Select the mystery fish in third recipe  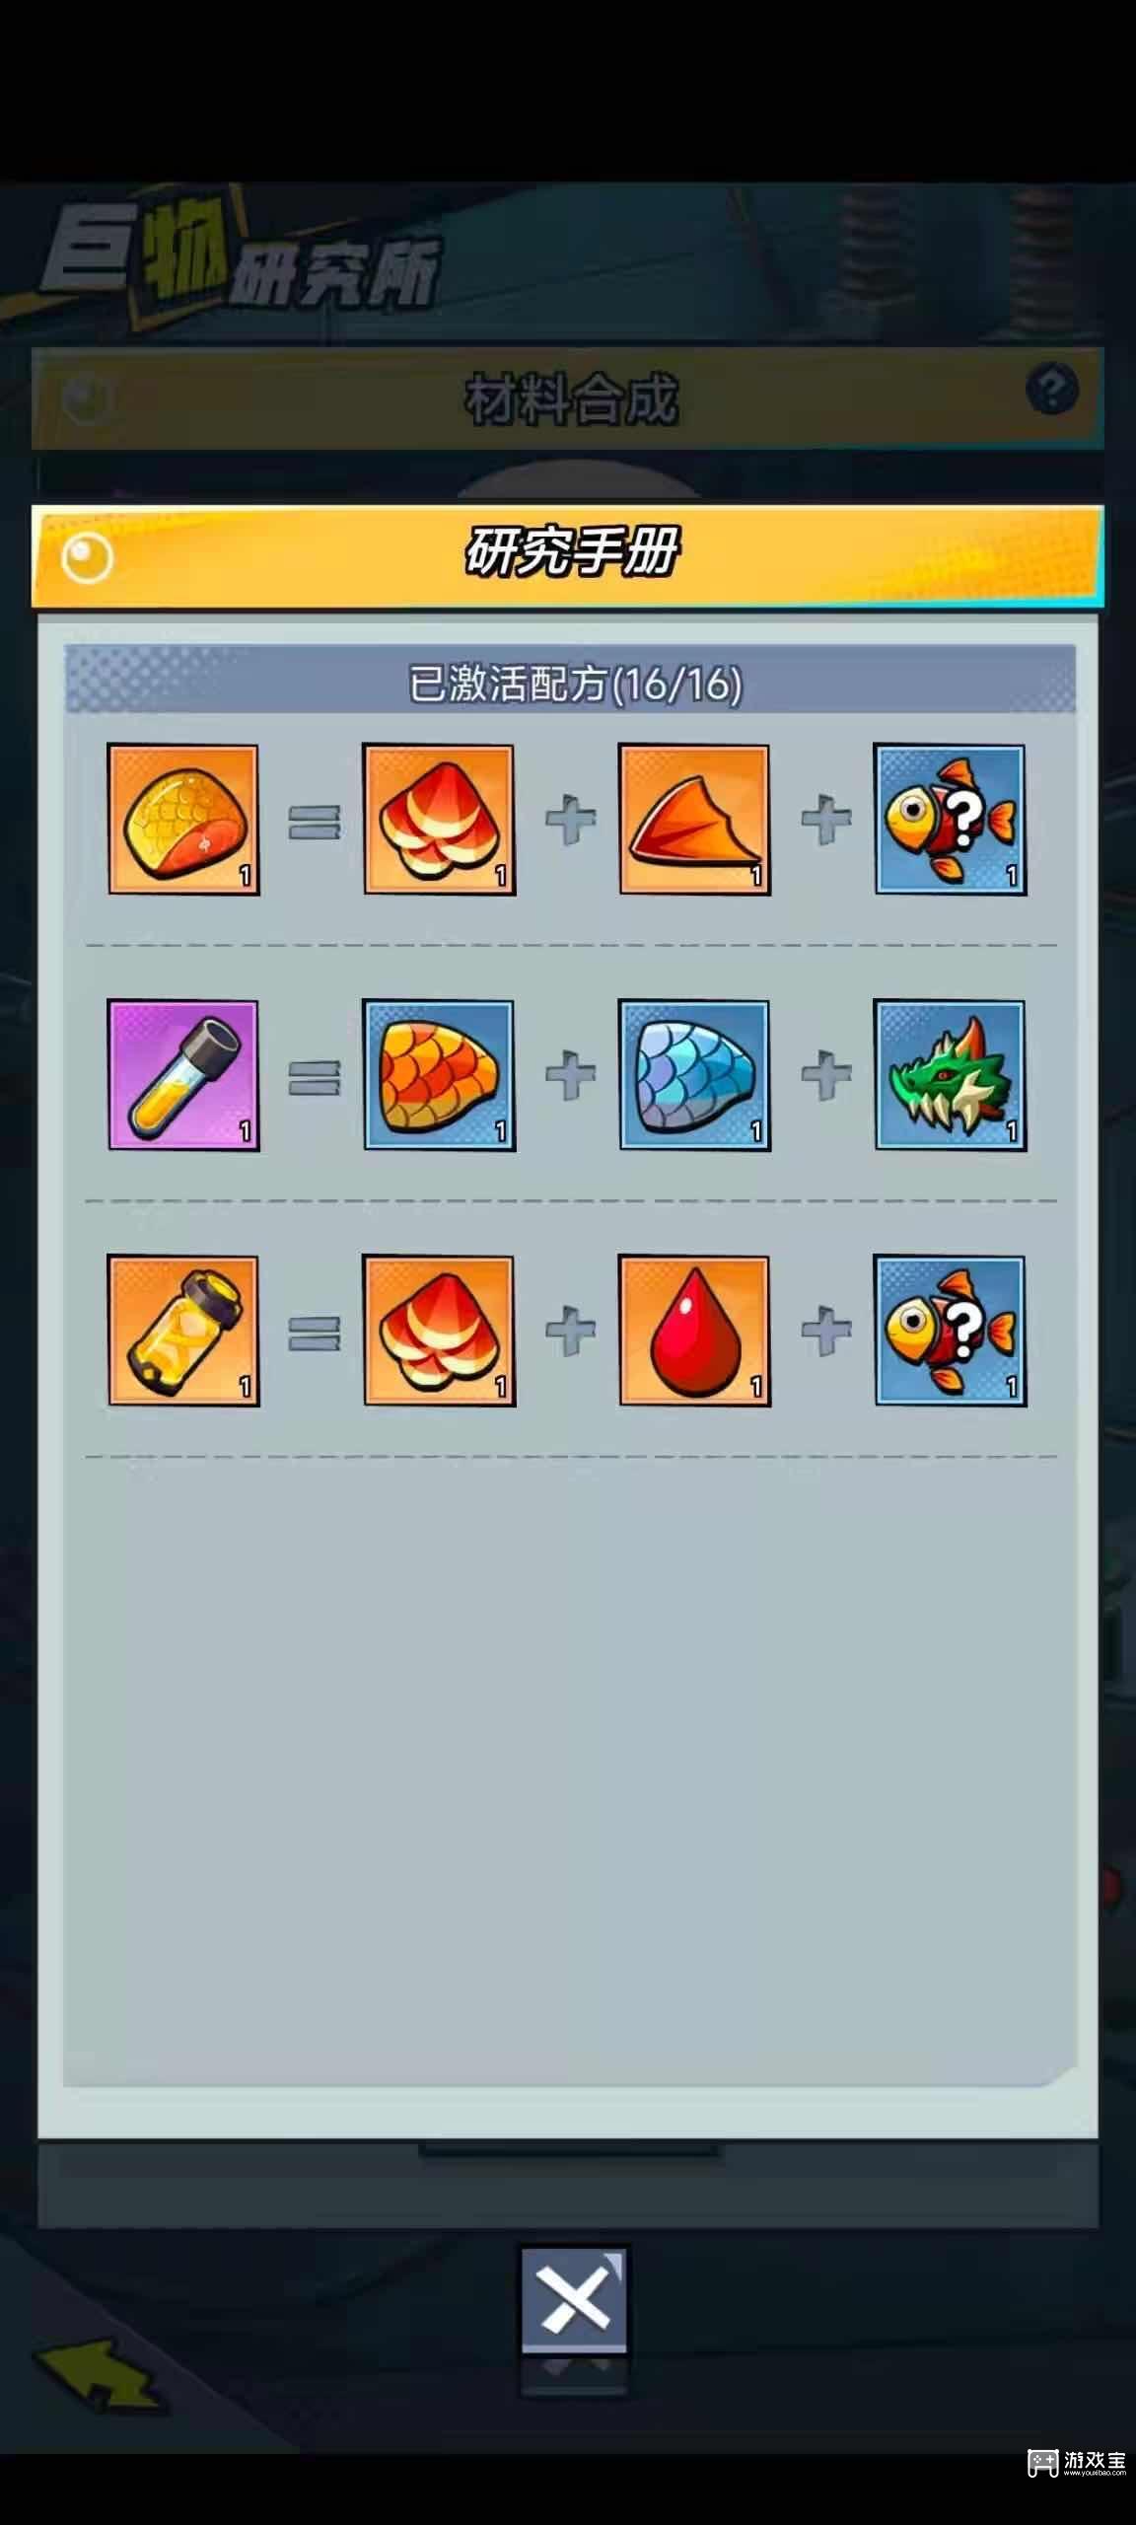coord(950,1331)
